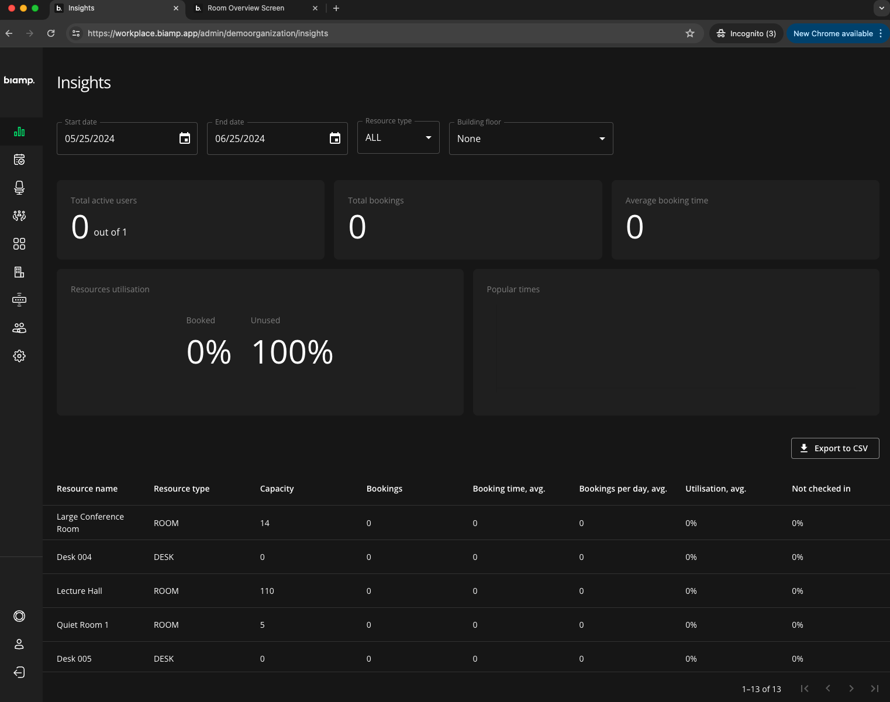Click the browser back arrow
The image size is (890, 702).
[x=9, y=33]
